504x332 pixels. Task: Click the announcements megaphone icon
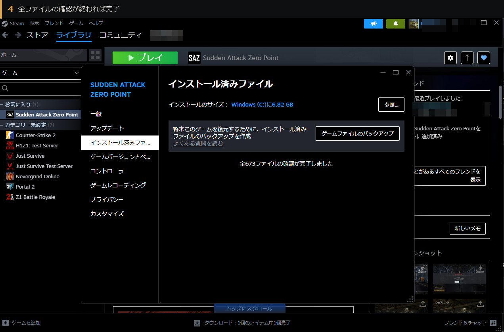pos(374,24)
